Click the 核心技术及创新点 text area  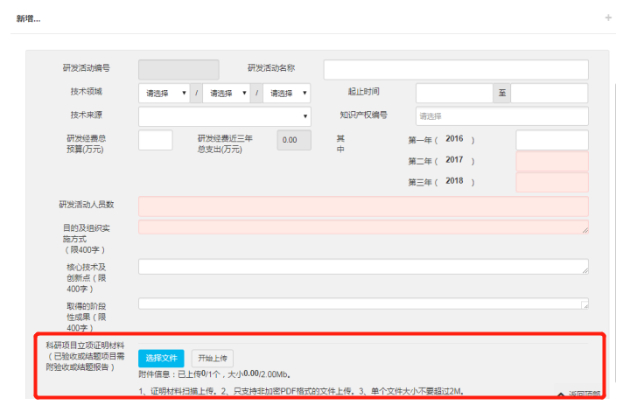[362, 267]
